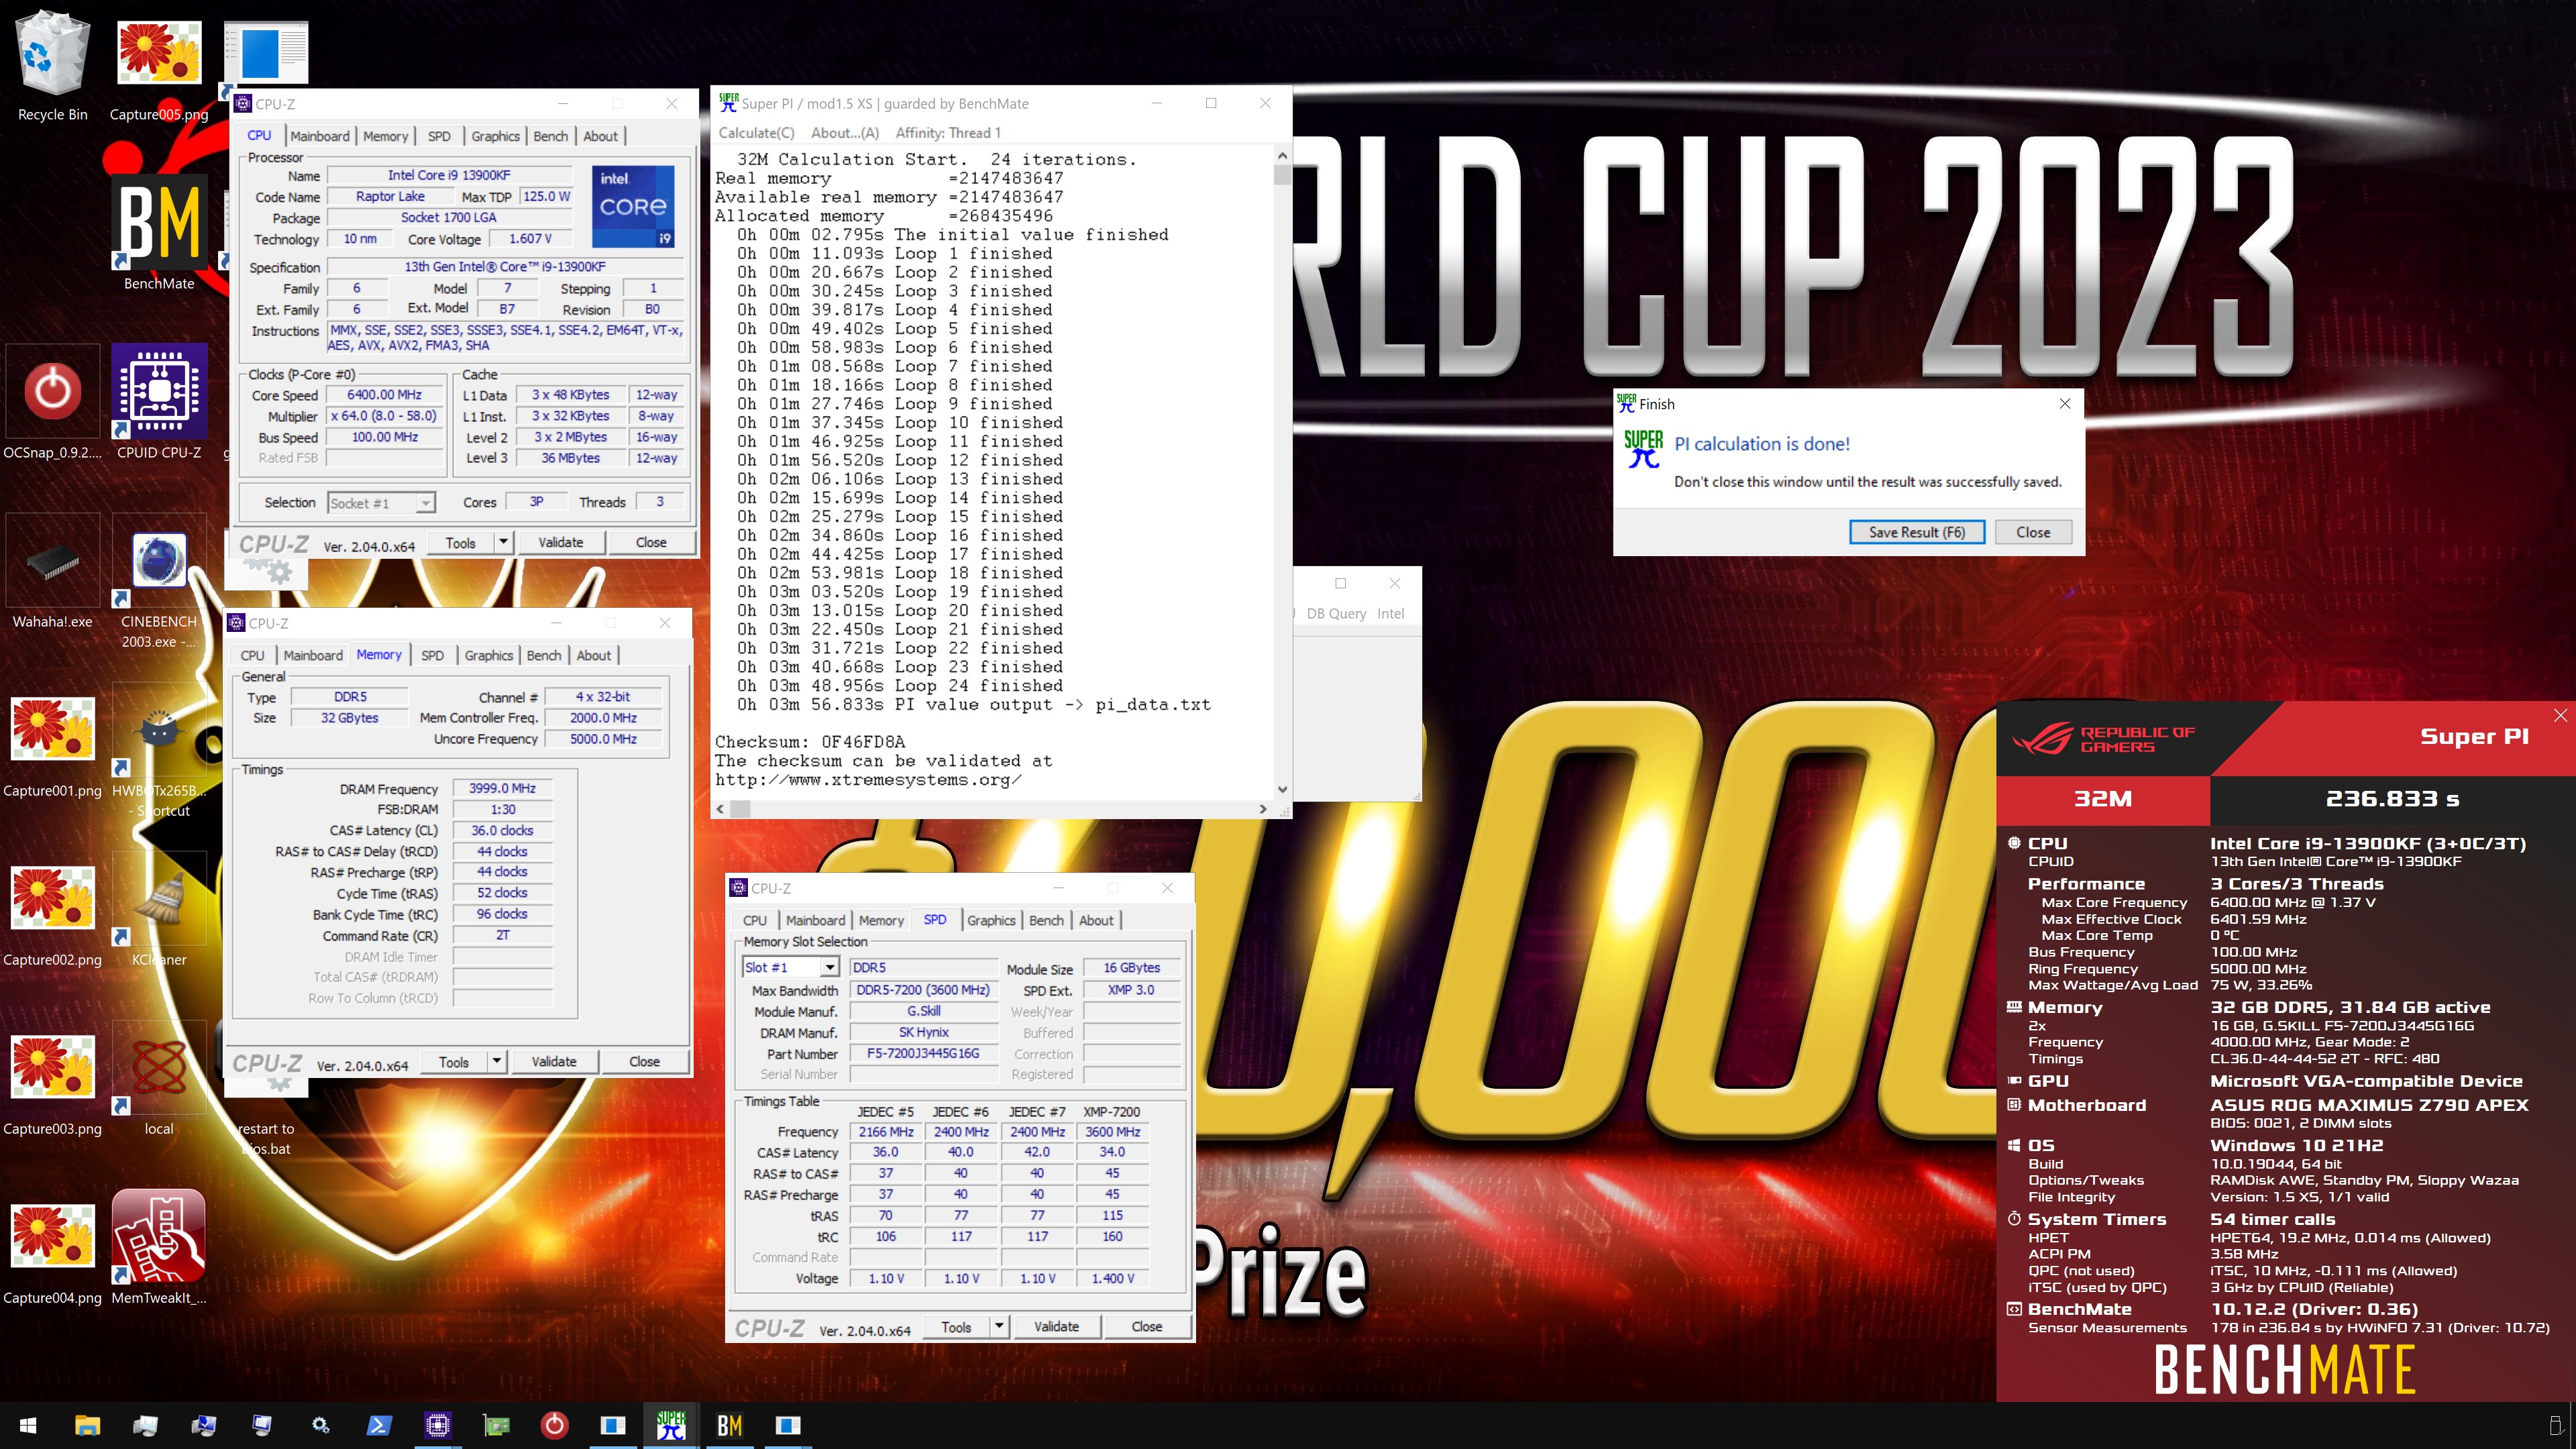
Task: Switch to CPU-Z via its taskbar icon
Action: coord(437,1425)
